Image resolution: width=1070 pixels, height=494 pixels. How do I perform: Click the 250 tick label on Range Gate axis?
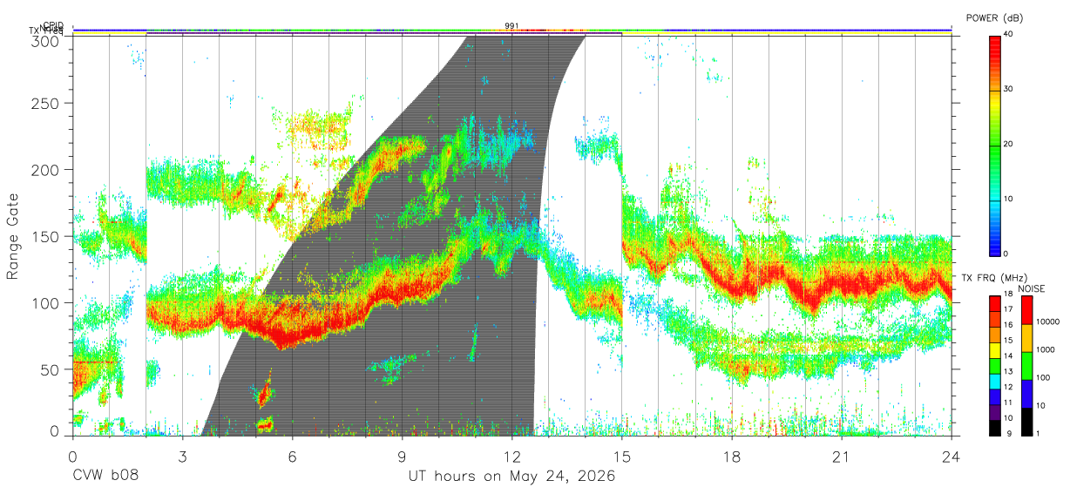47,104
